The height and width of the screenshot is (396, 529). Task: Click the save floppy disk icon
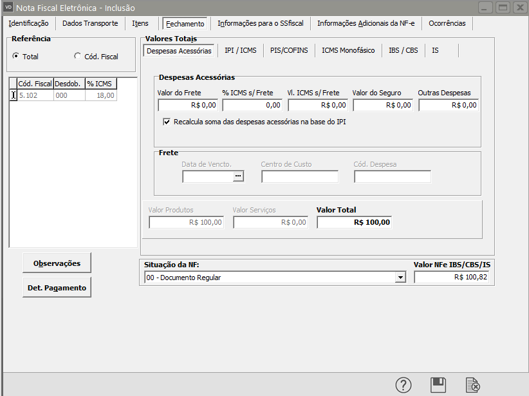(x=438, y=385)
